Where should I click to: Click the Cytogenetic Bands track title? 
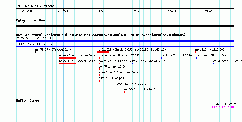click(32, 20)
